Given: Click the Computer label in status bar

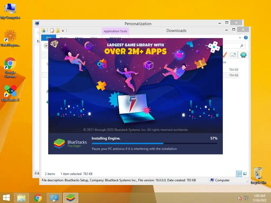Looking at the screenshot, I should pos(222,180).
